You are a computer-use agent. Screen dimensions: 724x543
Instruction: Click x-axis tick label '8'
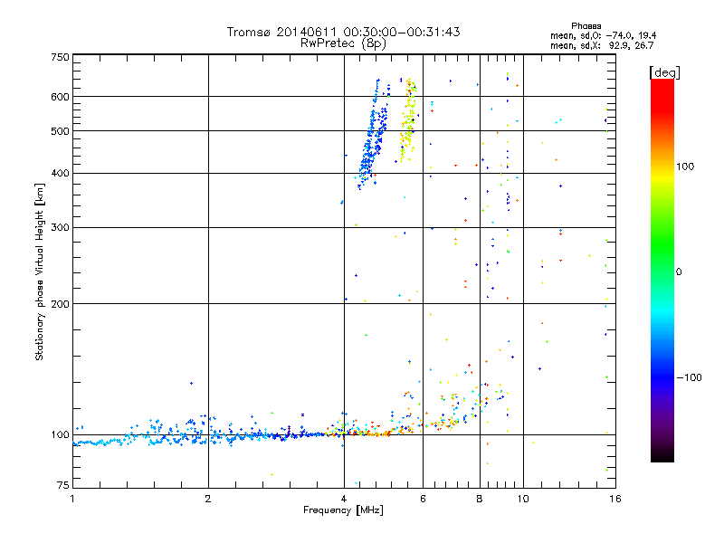pos(480,499)
